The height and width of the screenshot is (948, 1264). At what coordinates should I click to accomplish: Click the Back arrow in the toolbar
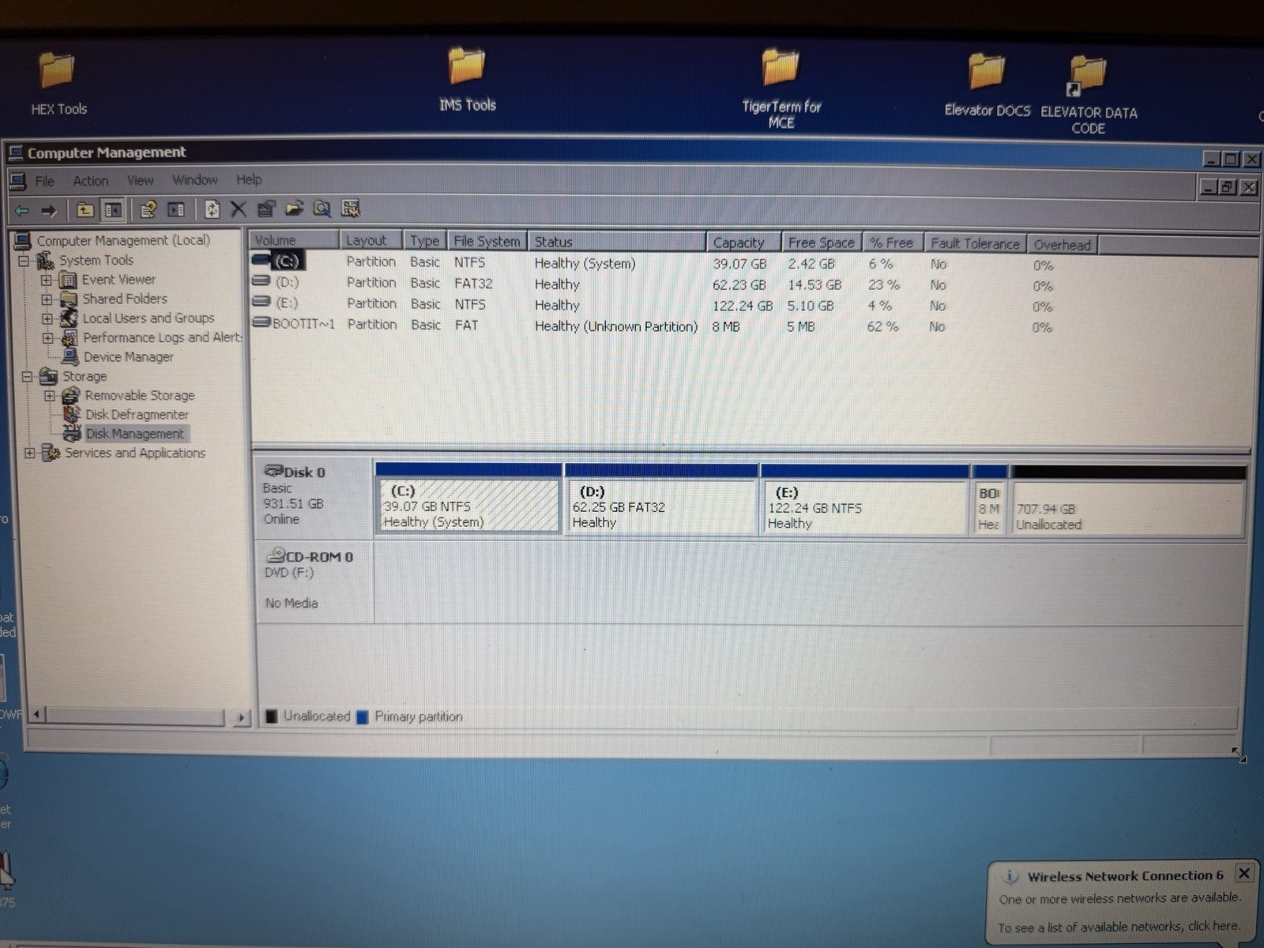(x=22, y=211)
